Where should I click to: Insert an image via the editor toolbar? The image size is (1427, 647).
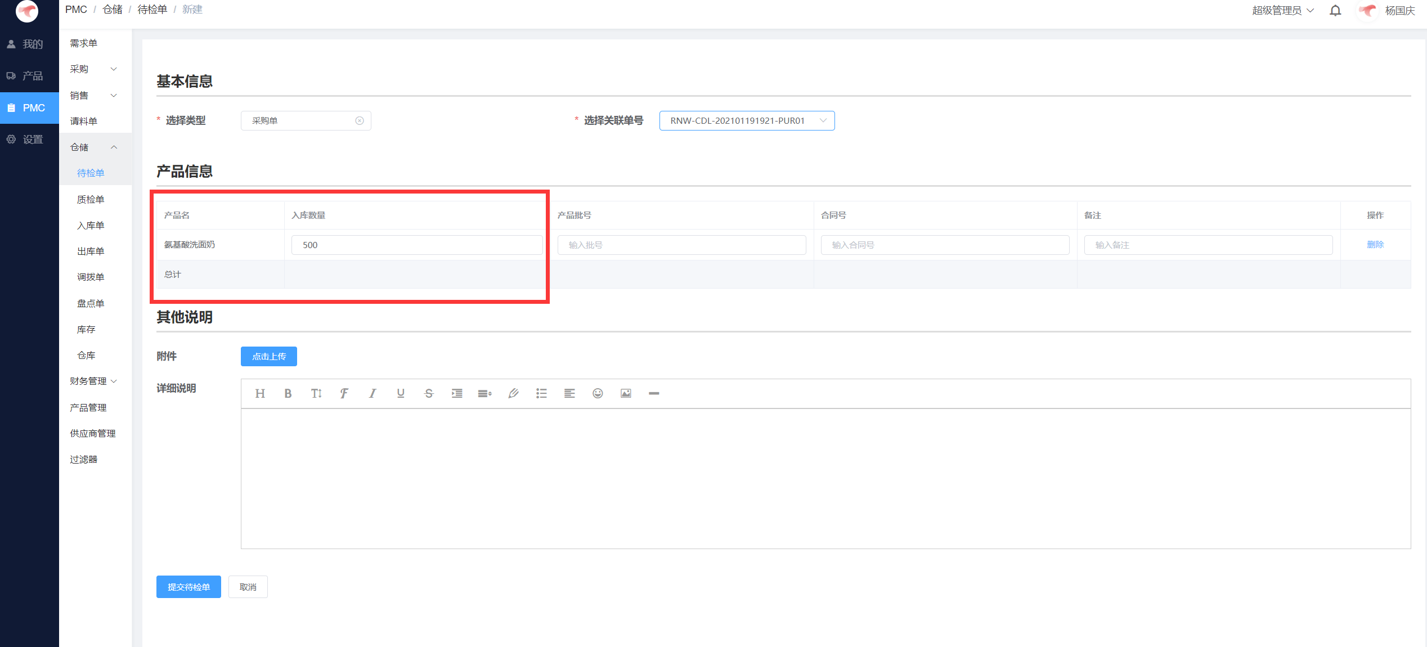(x=626, y=393)
